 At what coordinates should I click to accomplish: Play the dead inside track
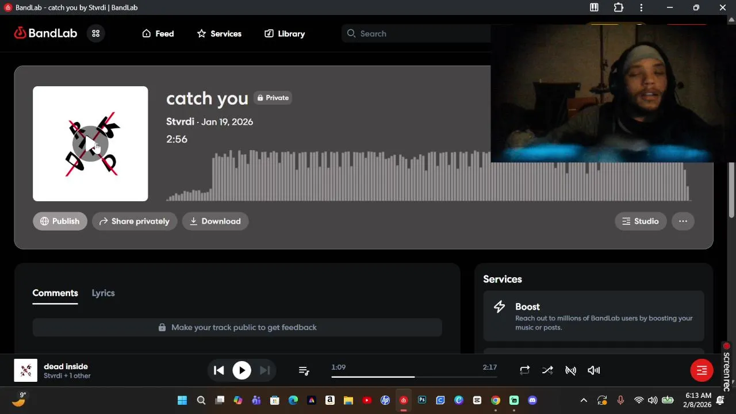point(241,370)
